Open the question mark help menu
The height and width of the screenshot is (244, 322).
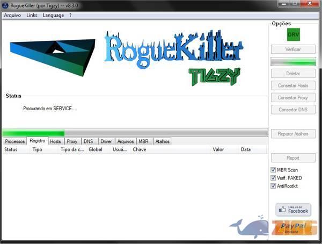[x=70, y=15]
